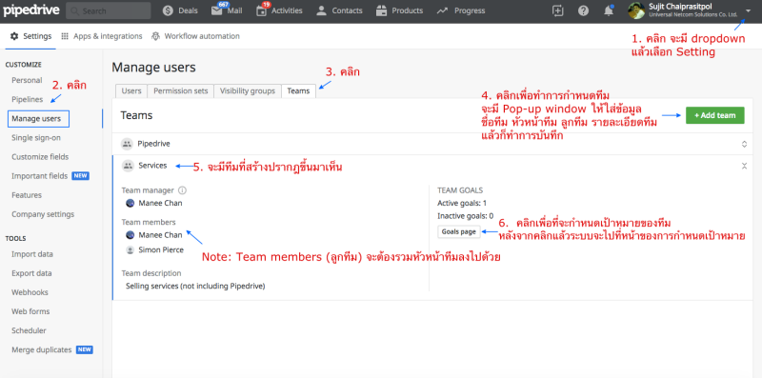Click 'Selling services (not including Pipedrive)' description

coord(195,287)
